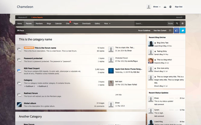Click the Forums search scope selector
The image size is (201, 125).
171,23
